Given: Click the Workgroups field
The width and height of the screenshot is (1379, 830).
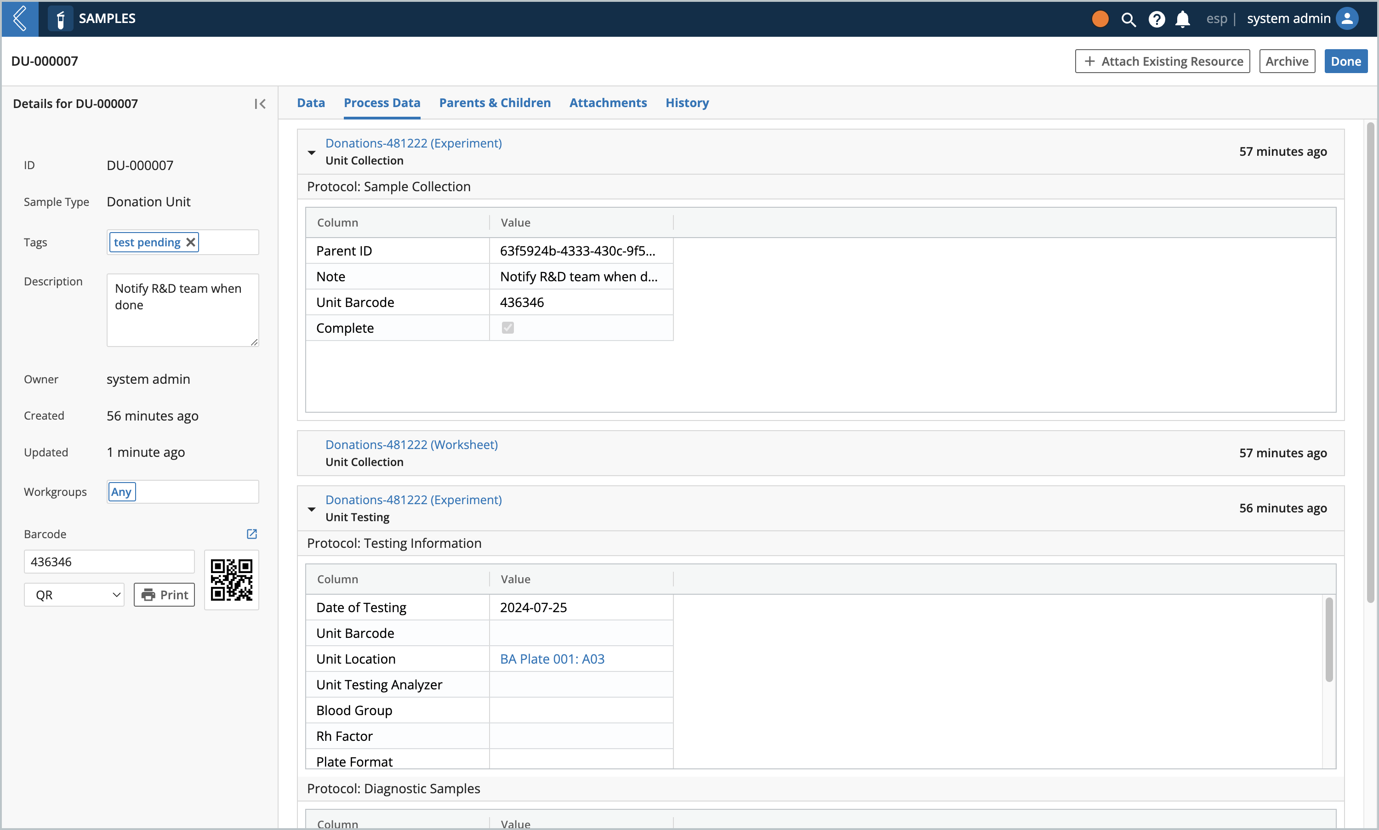Looking at the screenshot, I should [x=182, y=492].
